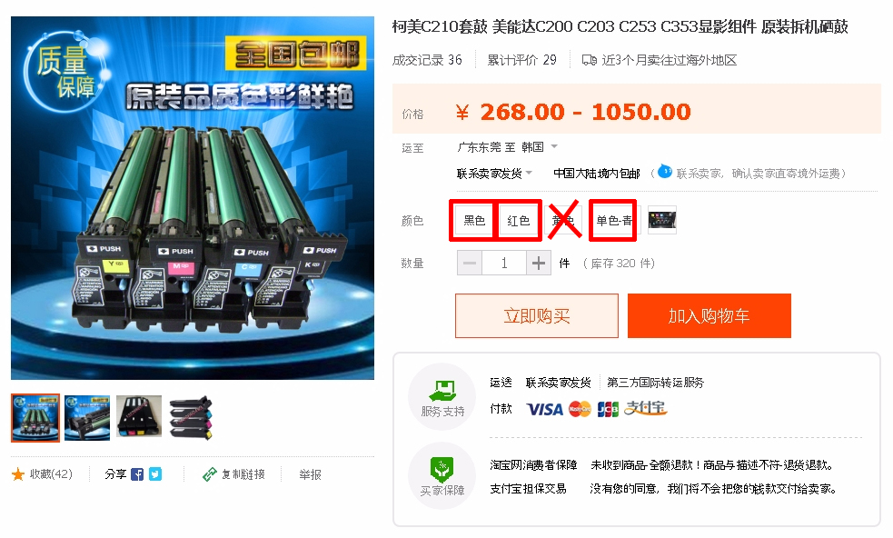Image resolution: width=893 pixels, height=538 pixels.
Task: Share product via Facebook icon
Action: [137, 474]
